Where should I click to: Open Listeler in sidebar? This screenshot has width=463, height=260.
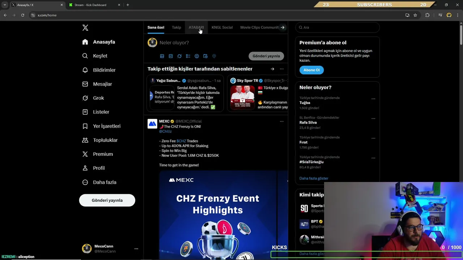[96, 112]
